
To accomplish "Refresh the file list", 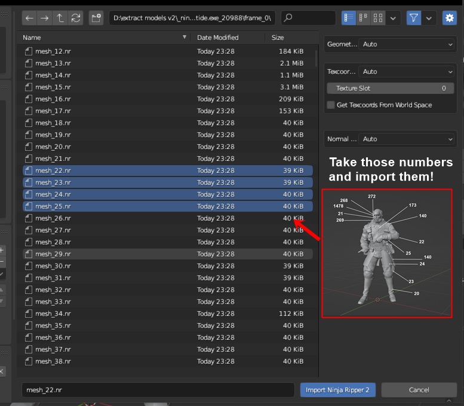I will pyautogui.click(x=74, y=18).
